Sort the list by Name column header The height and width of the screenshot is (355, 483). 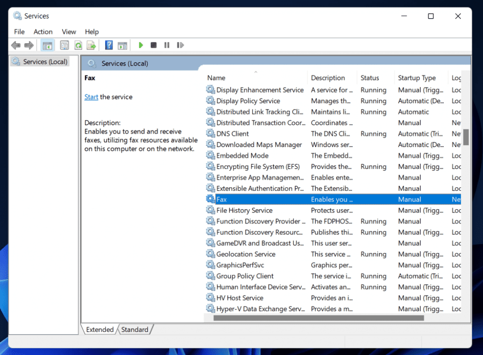pyautogui.click(x=216, y=77)
